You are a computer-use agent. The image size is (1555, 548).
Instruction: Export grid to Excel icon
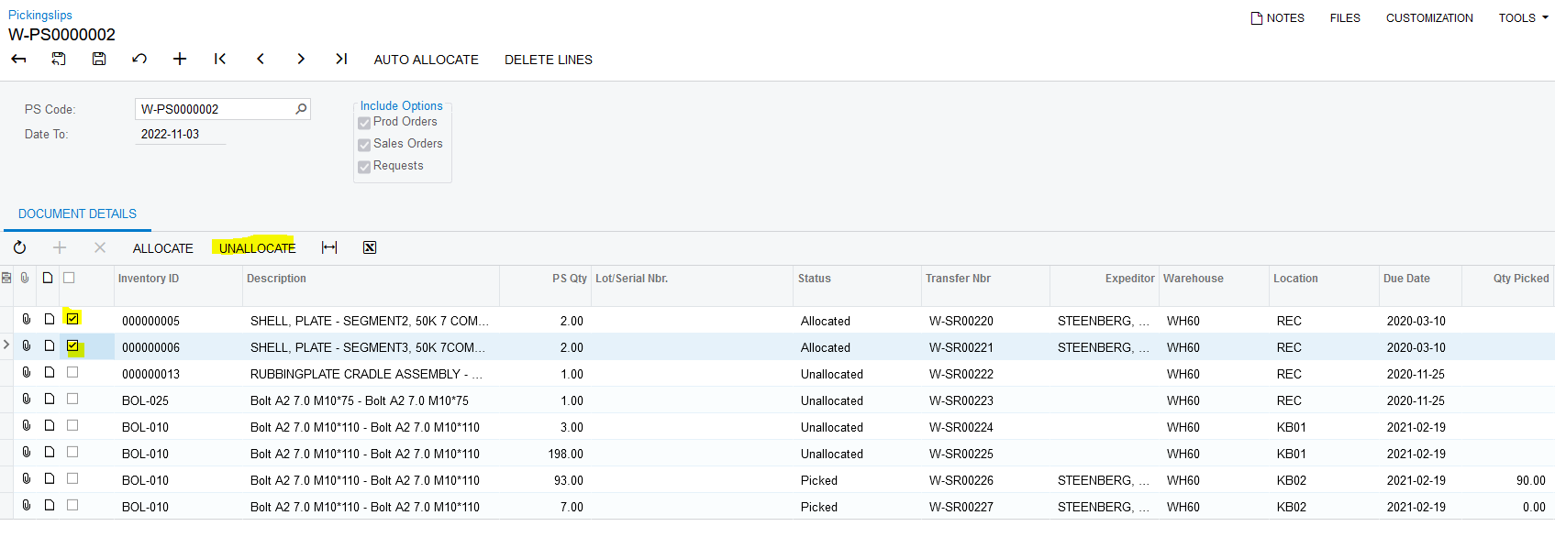370,248
